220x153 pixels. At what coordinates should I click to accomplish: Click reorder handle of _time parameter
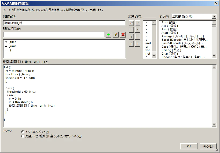click(x=6, y=42)
